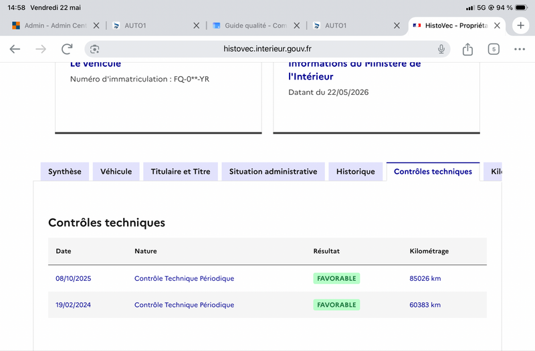The width and height of the screenshot is (535, 351).
Task: Tap the microphone voice search icon
Action: [x=441, y=49]
